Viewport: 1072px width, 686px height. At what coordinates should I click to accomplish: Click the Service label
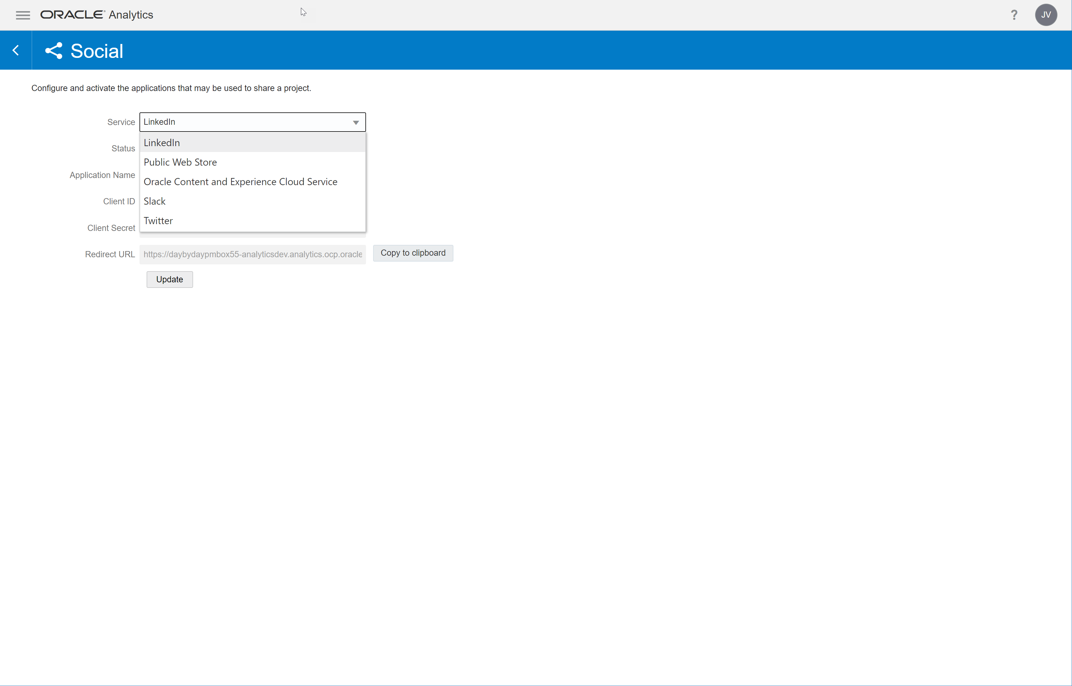click(x=121, y=122)
